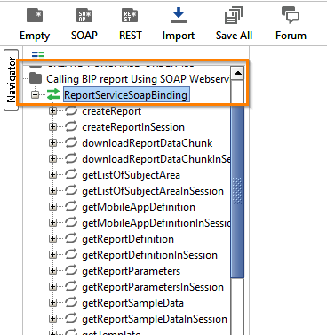
Task: Click getReportDefinitionInSession operation icon
Action: click(71, 255)
